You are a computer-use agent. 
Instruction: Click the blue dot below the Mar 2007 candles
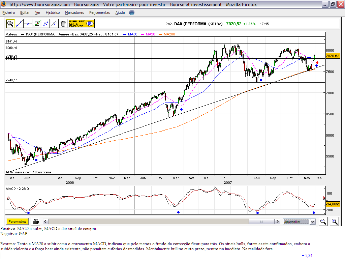pyautogui.click(x=182, y=110)
